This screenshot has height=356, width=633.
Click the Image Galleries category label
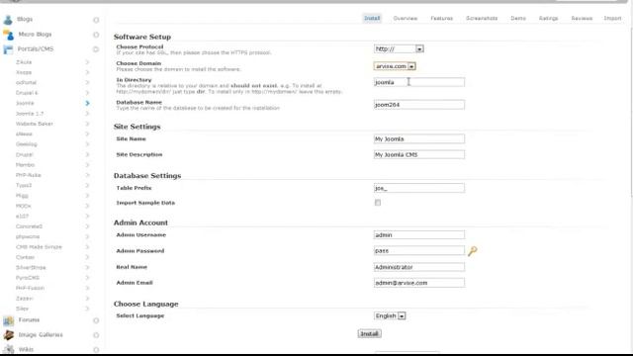click(41, 334)
